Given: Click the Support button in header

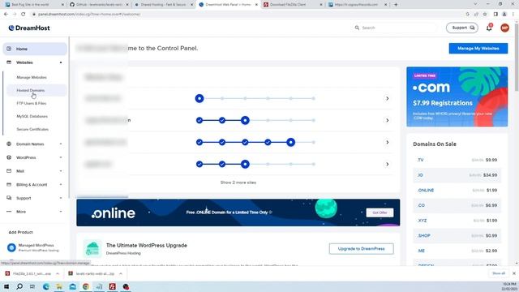Looking at the screenshot, I should (x=462, y=28).
